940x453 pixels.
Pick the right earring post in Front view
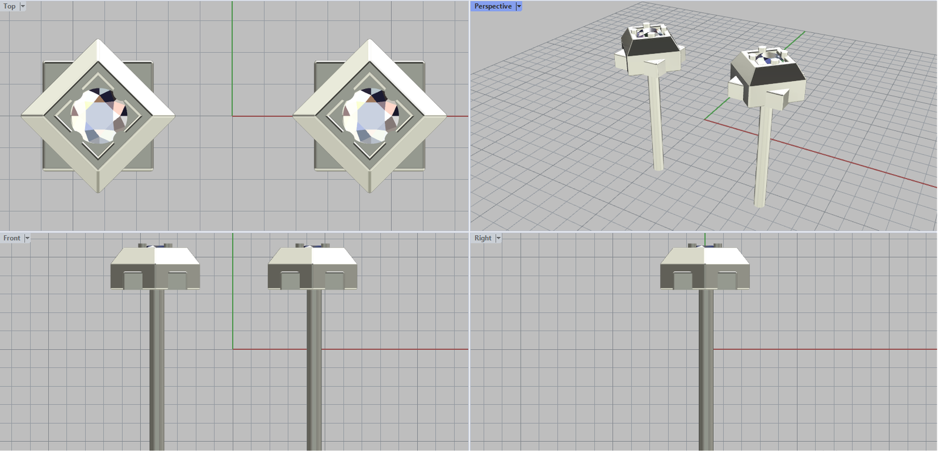314,370
